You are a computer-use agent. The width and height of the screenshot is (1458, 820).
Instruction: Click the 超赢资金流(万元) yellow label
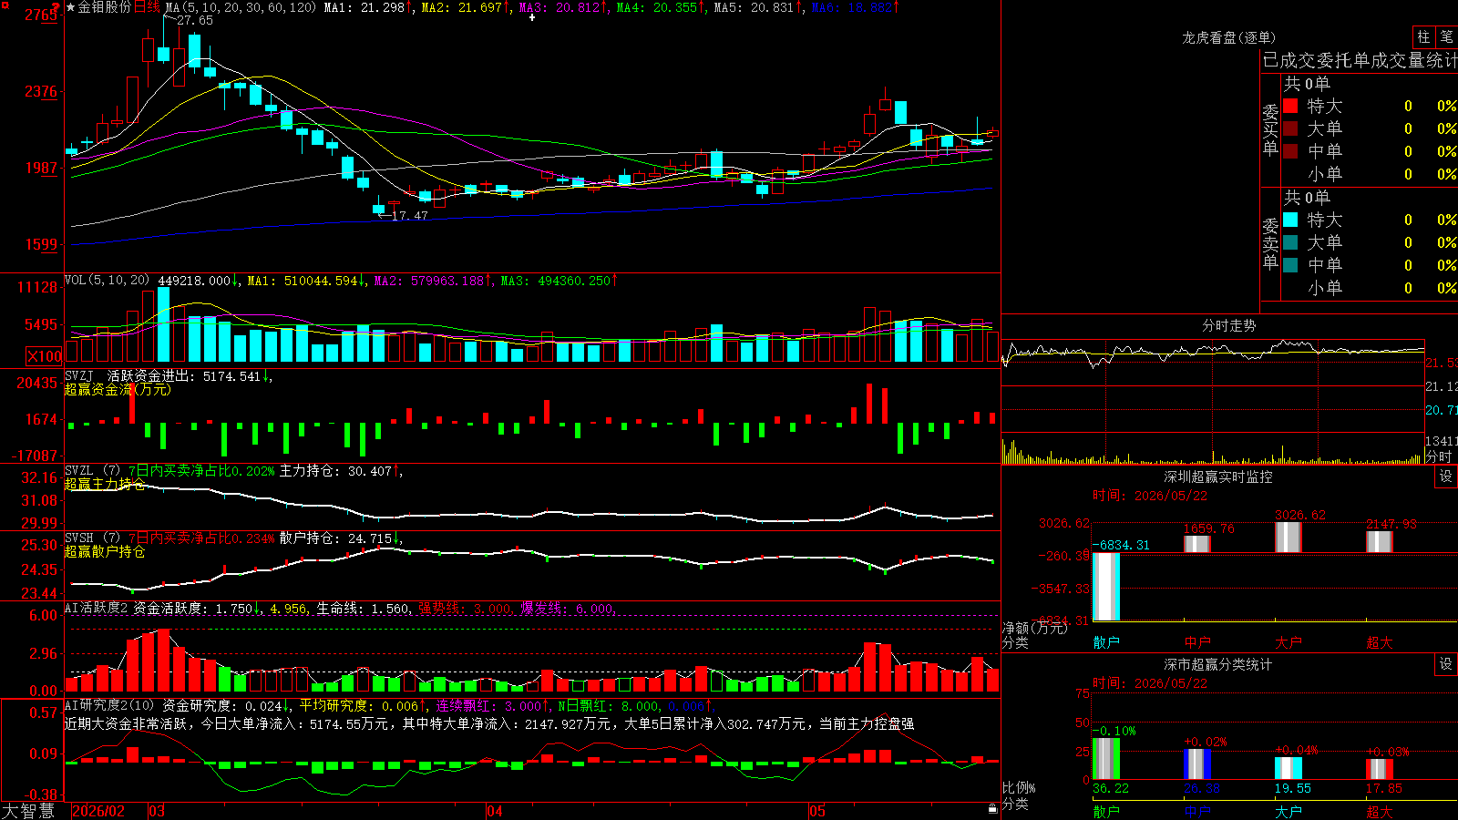[118, 389]
